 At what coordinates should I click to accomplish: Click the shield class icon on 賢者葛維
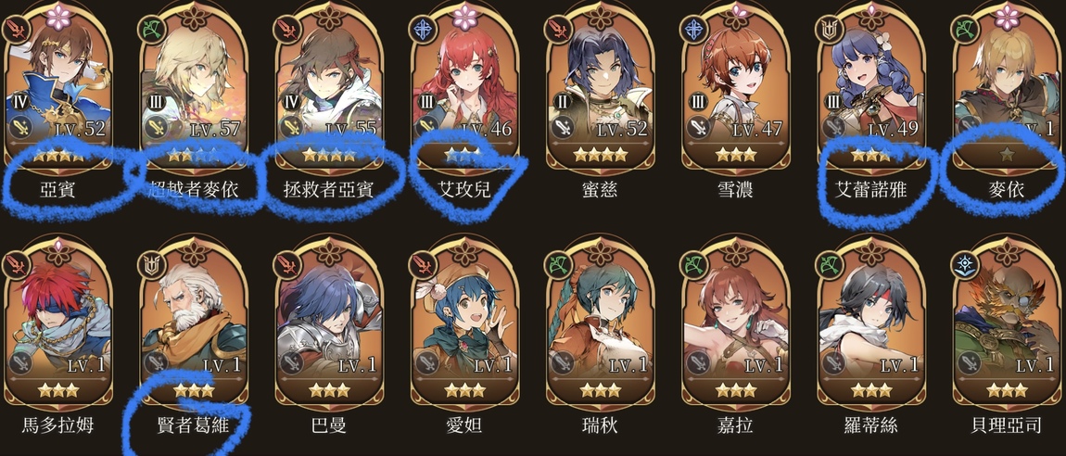[151, 263]
